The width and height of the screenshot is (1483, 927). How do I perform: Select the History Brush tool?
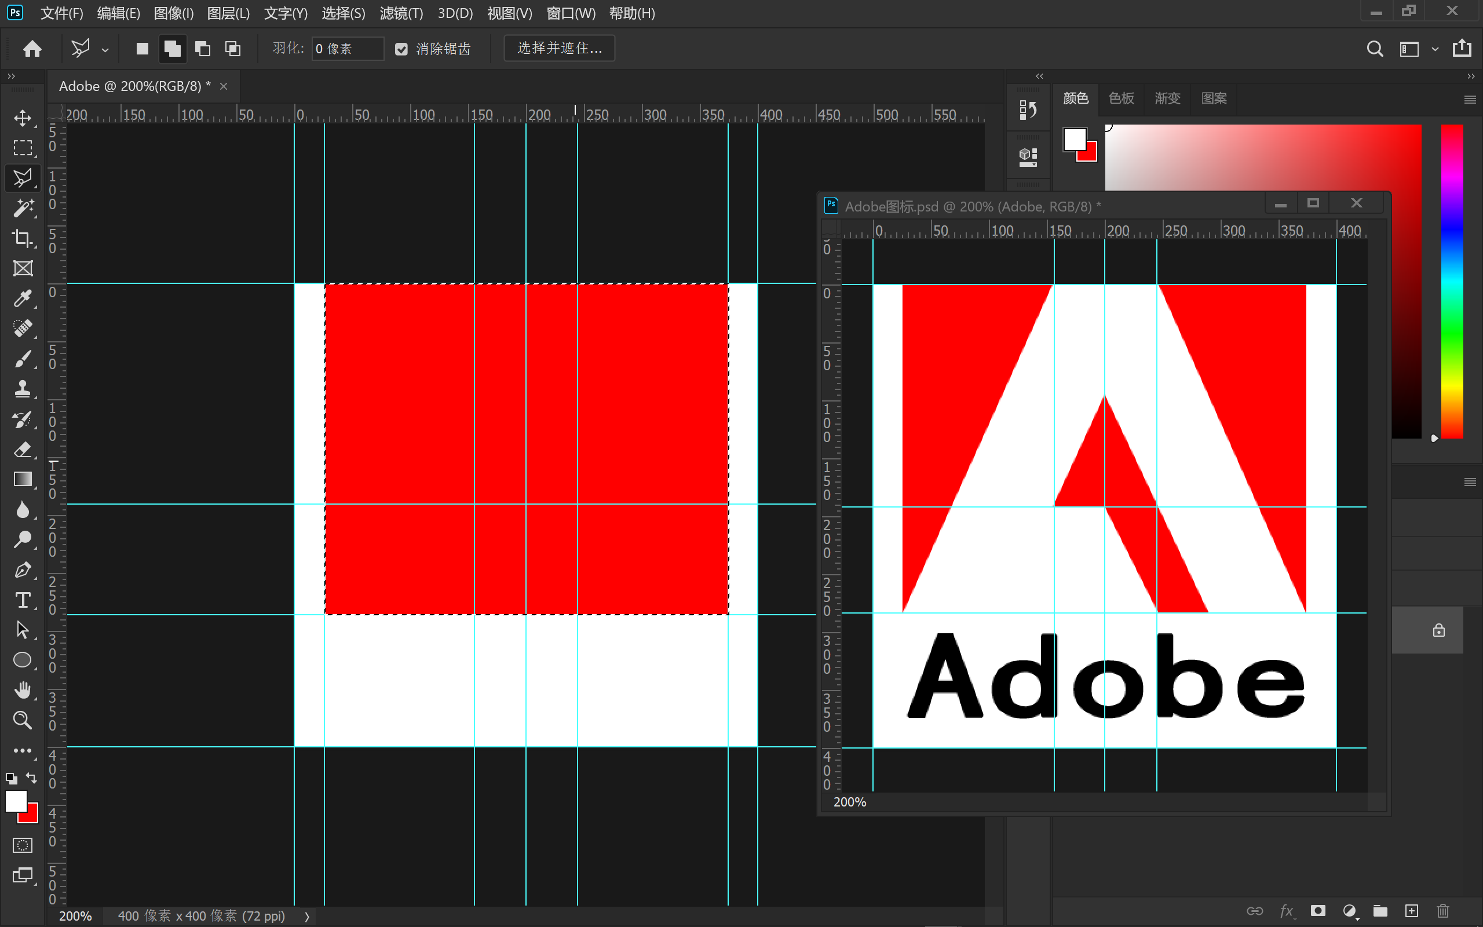click(23, 419)
